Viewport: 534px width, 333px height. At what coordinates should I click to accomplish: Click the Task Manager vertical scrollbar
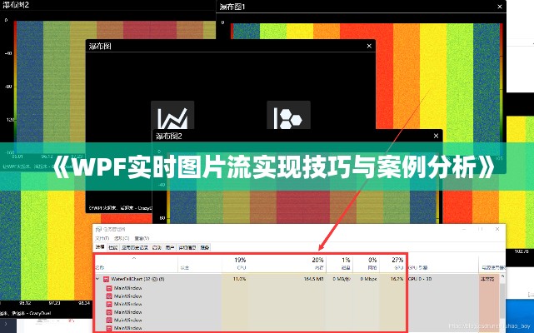(503, 302)
